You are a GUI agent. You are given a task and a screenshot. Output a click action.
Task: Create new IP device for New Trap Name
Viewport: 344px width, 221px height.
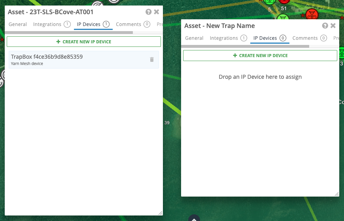coord(260,56)
